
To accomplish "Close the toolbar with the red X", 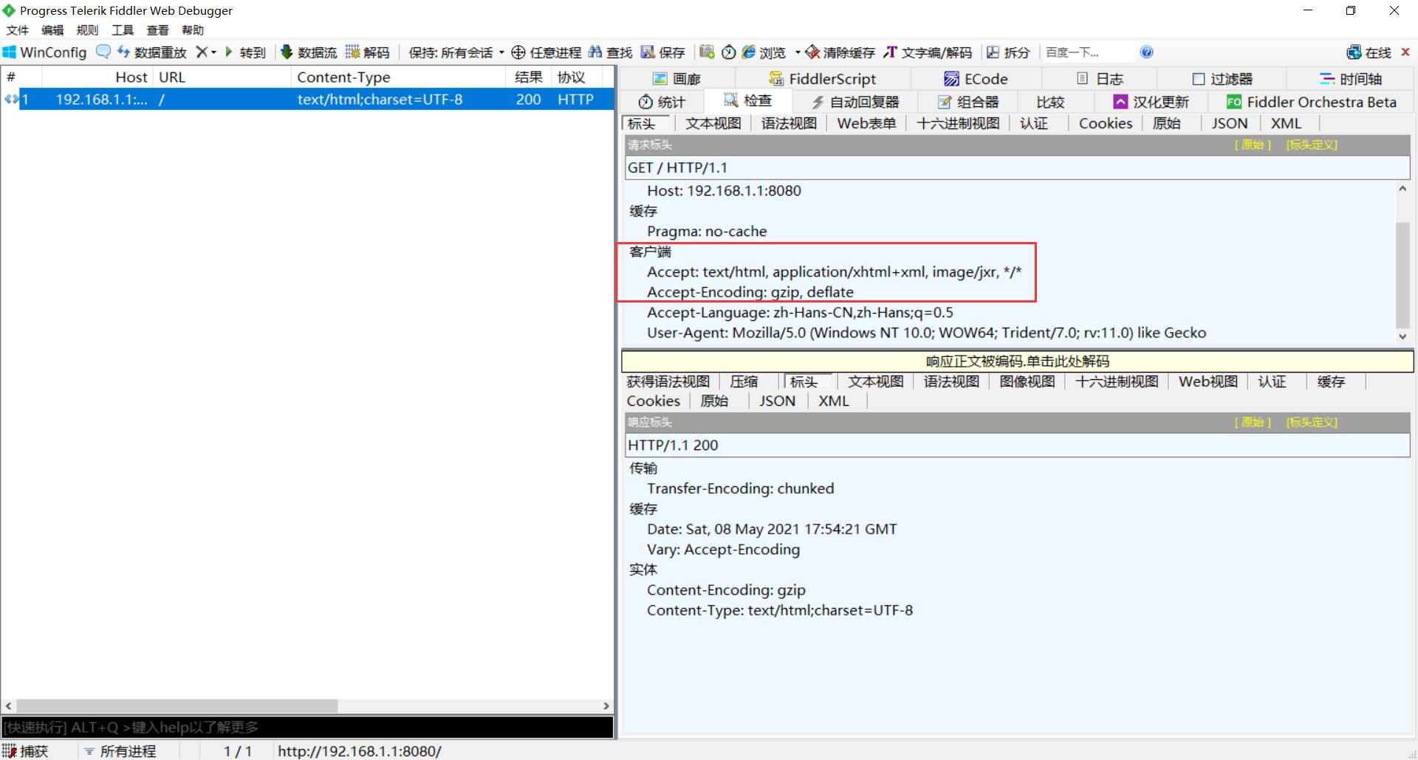I will 1405,52.
